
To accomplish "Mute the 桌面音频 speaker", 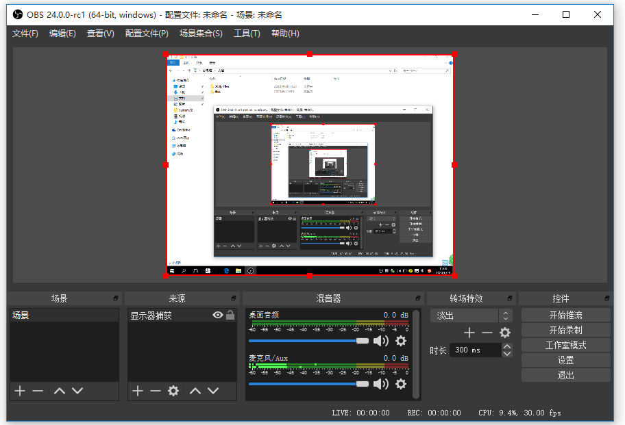I will (380, 341).
